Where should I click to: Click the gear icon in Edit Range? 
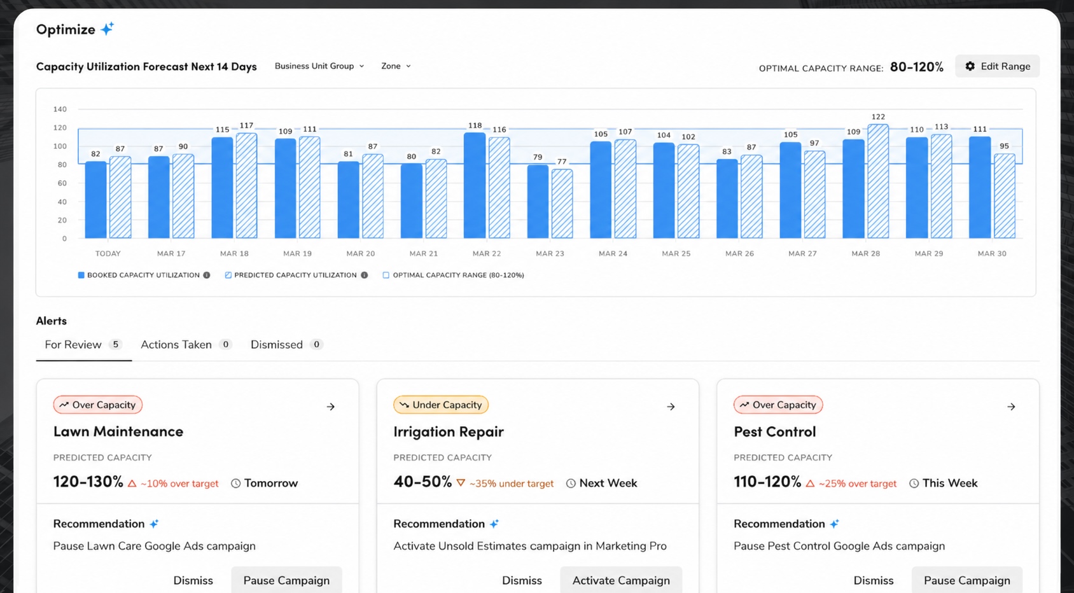(970, 66)
